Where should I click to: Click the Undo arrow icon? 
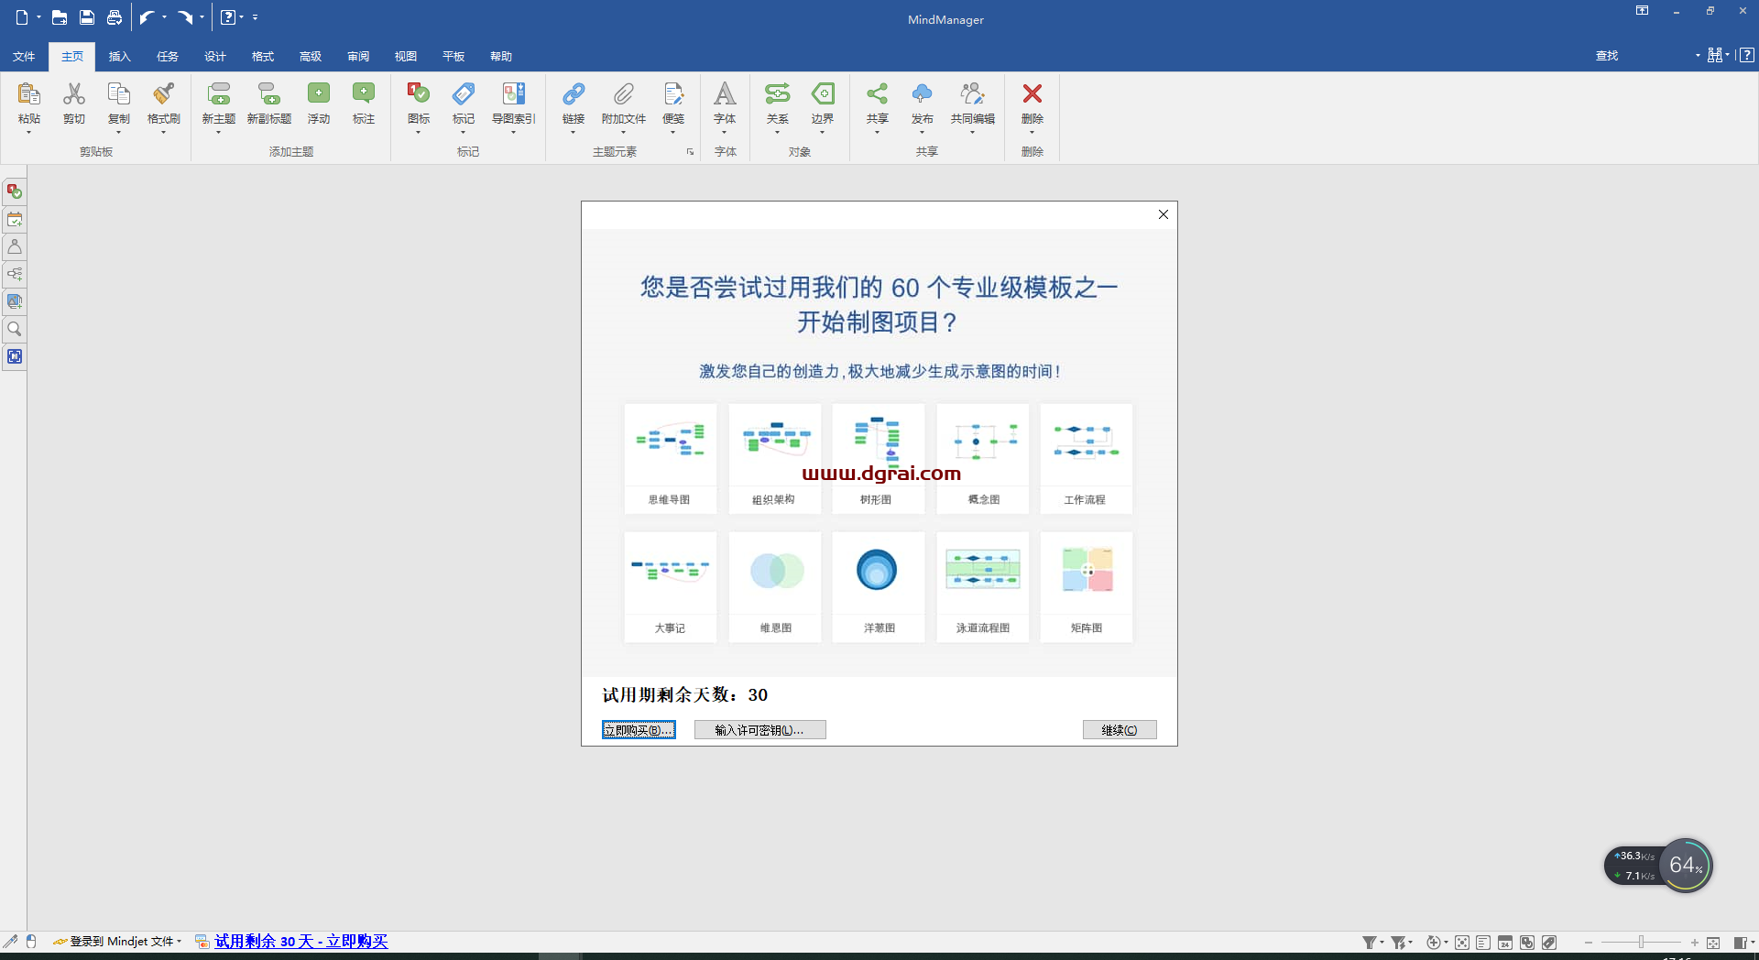(x=147, y=17)
